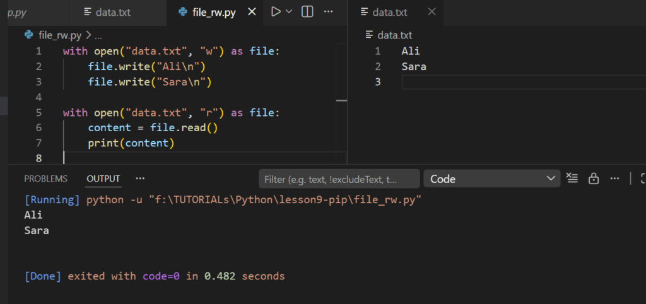Place cursor on file.write("Ali\n") line
Image resolution: width=646 pixels, height=304 pixels.
(x=146, y=66)
